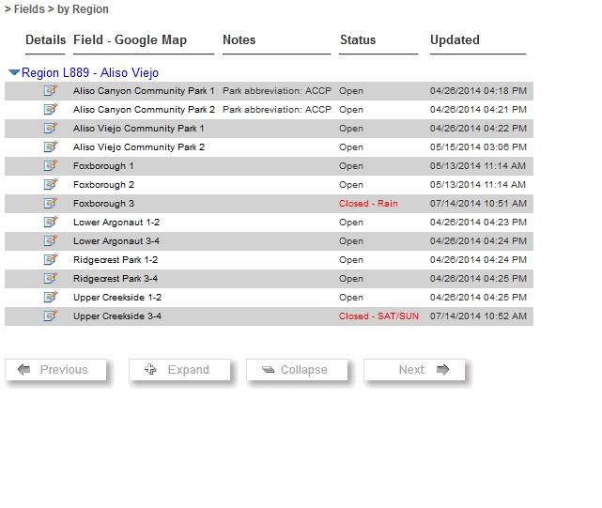Click Region L889 - Aliso Viejo link
Screen dimensions: 602x508
[x=90, y=72]
